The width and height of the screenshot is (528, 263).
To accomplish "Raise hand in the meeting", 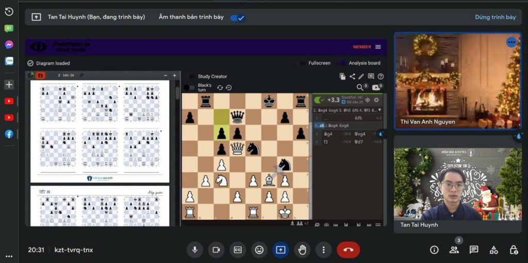I will point(302,250).
